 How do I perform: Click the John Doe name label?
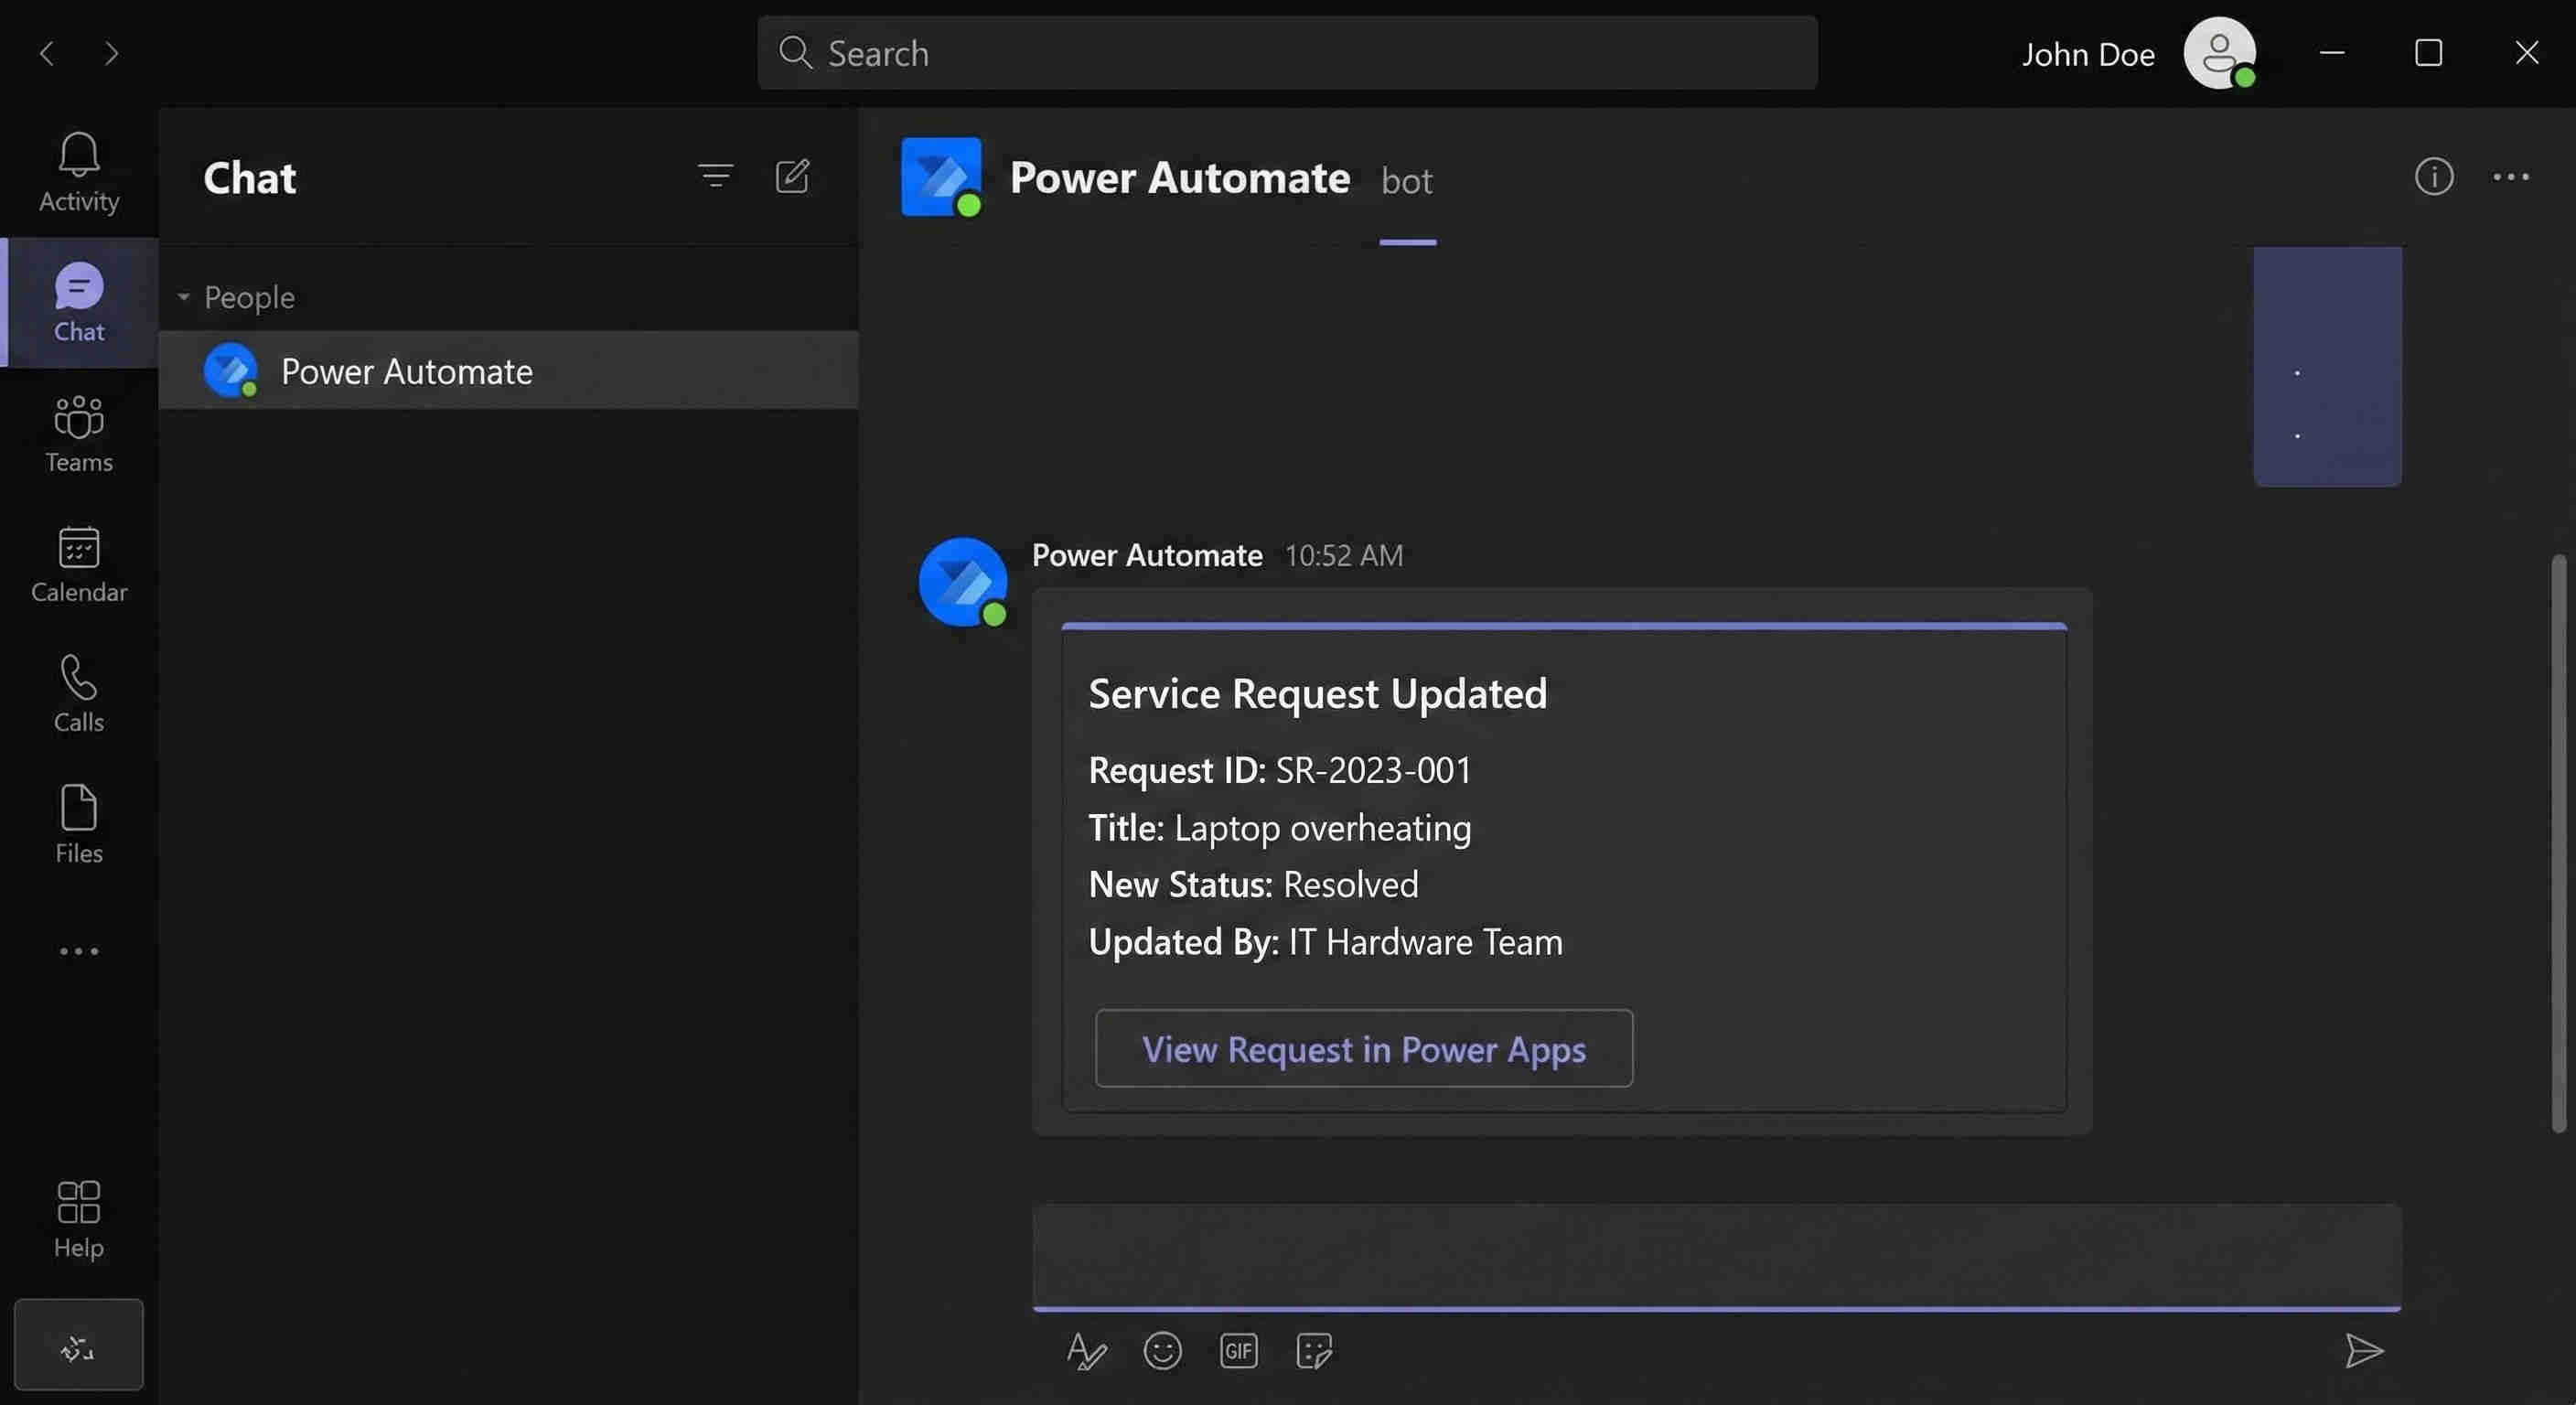pyautogui.click(x=2088, y=54)
